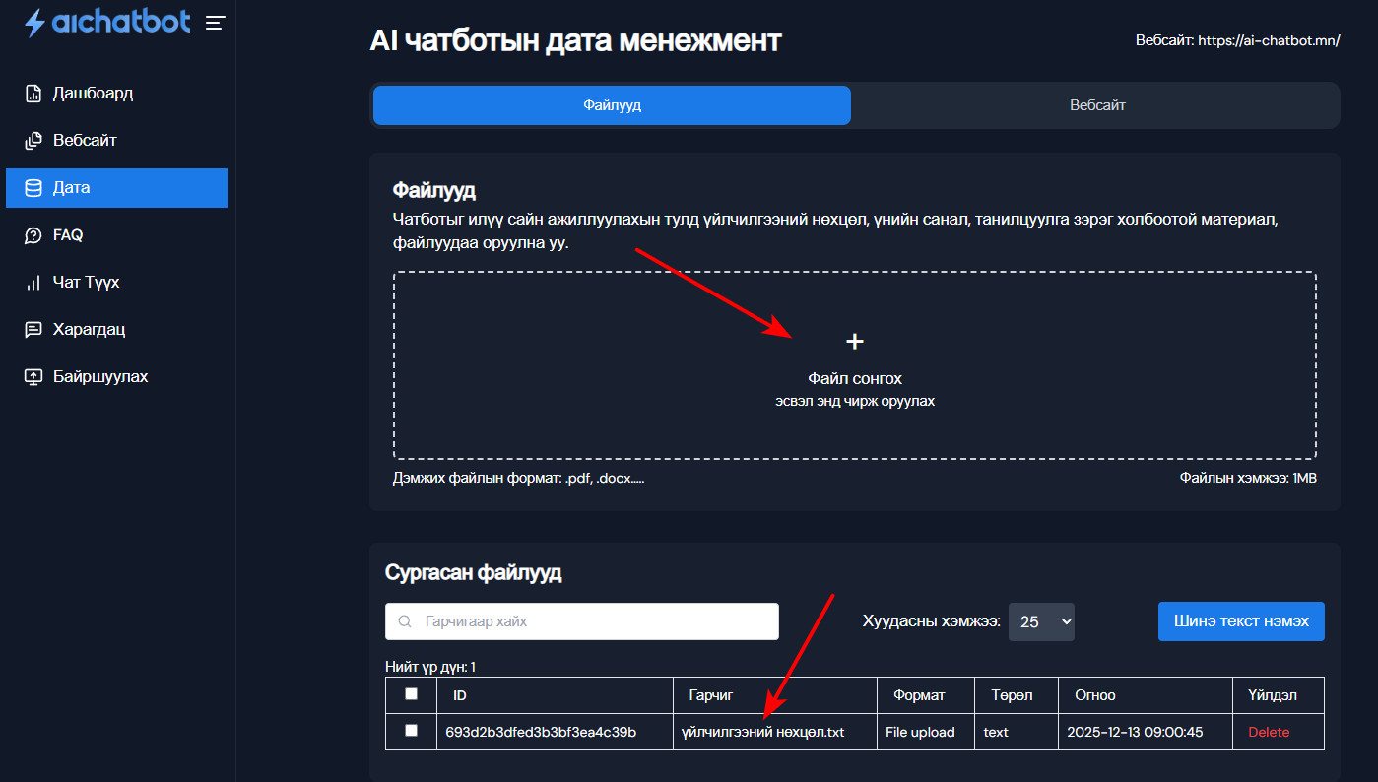Image resolution: width=1378 pixels, height=782 pixels.
Task: Select the Файлууд tab
Action: [x=612, y=105]
